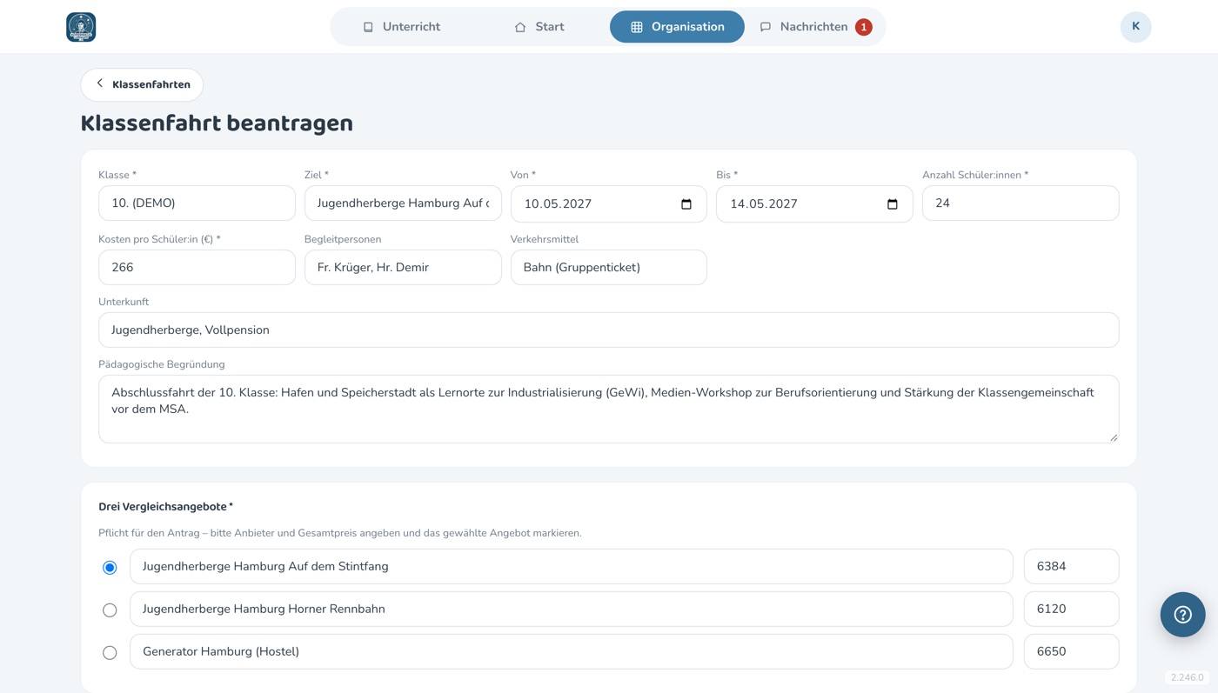The width and height of the screenshot is (1218, 693).
Task: Click the Bis date field 14.05.2027
Action: click(814, 203)
